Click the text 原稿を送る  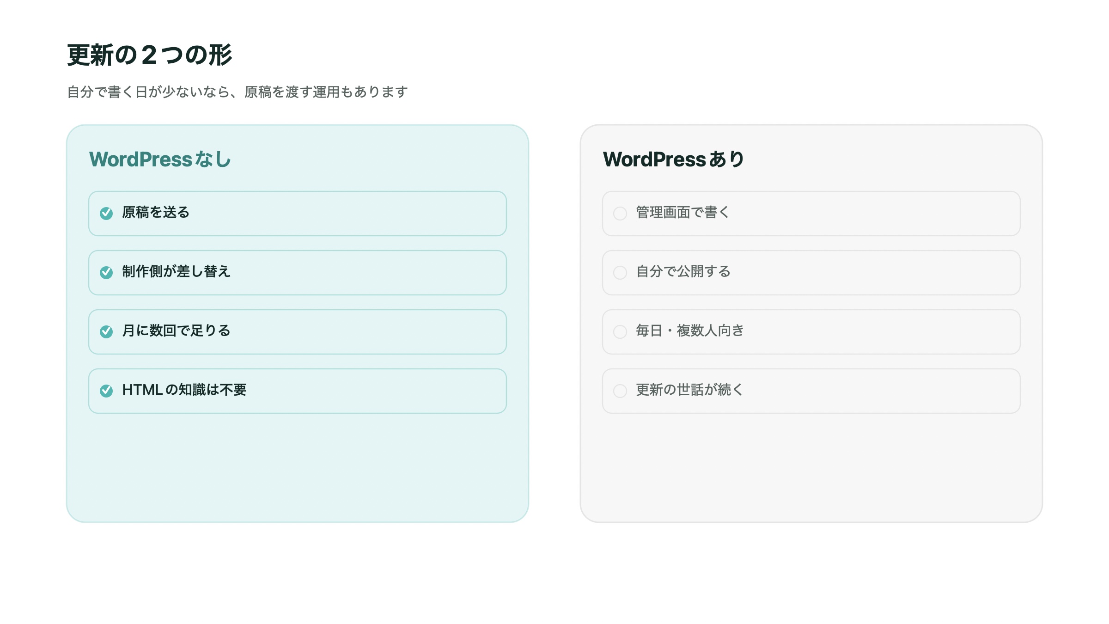click(156, 212)
